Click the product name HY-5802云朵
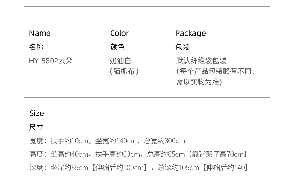 [51, 61]
